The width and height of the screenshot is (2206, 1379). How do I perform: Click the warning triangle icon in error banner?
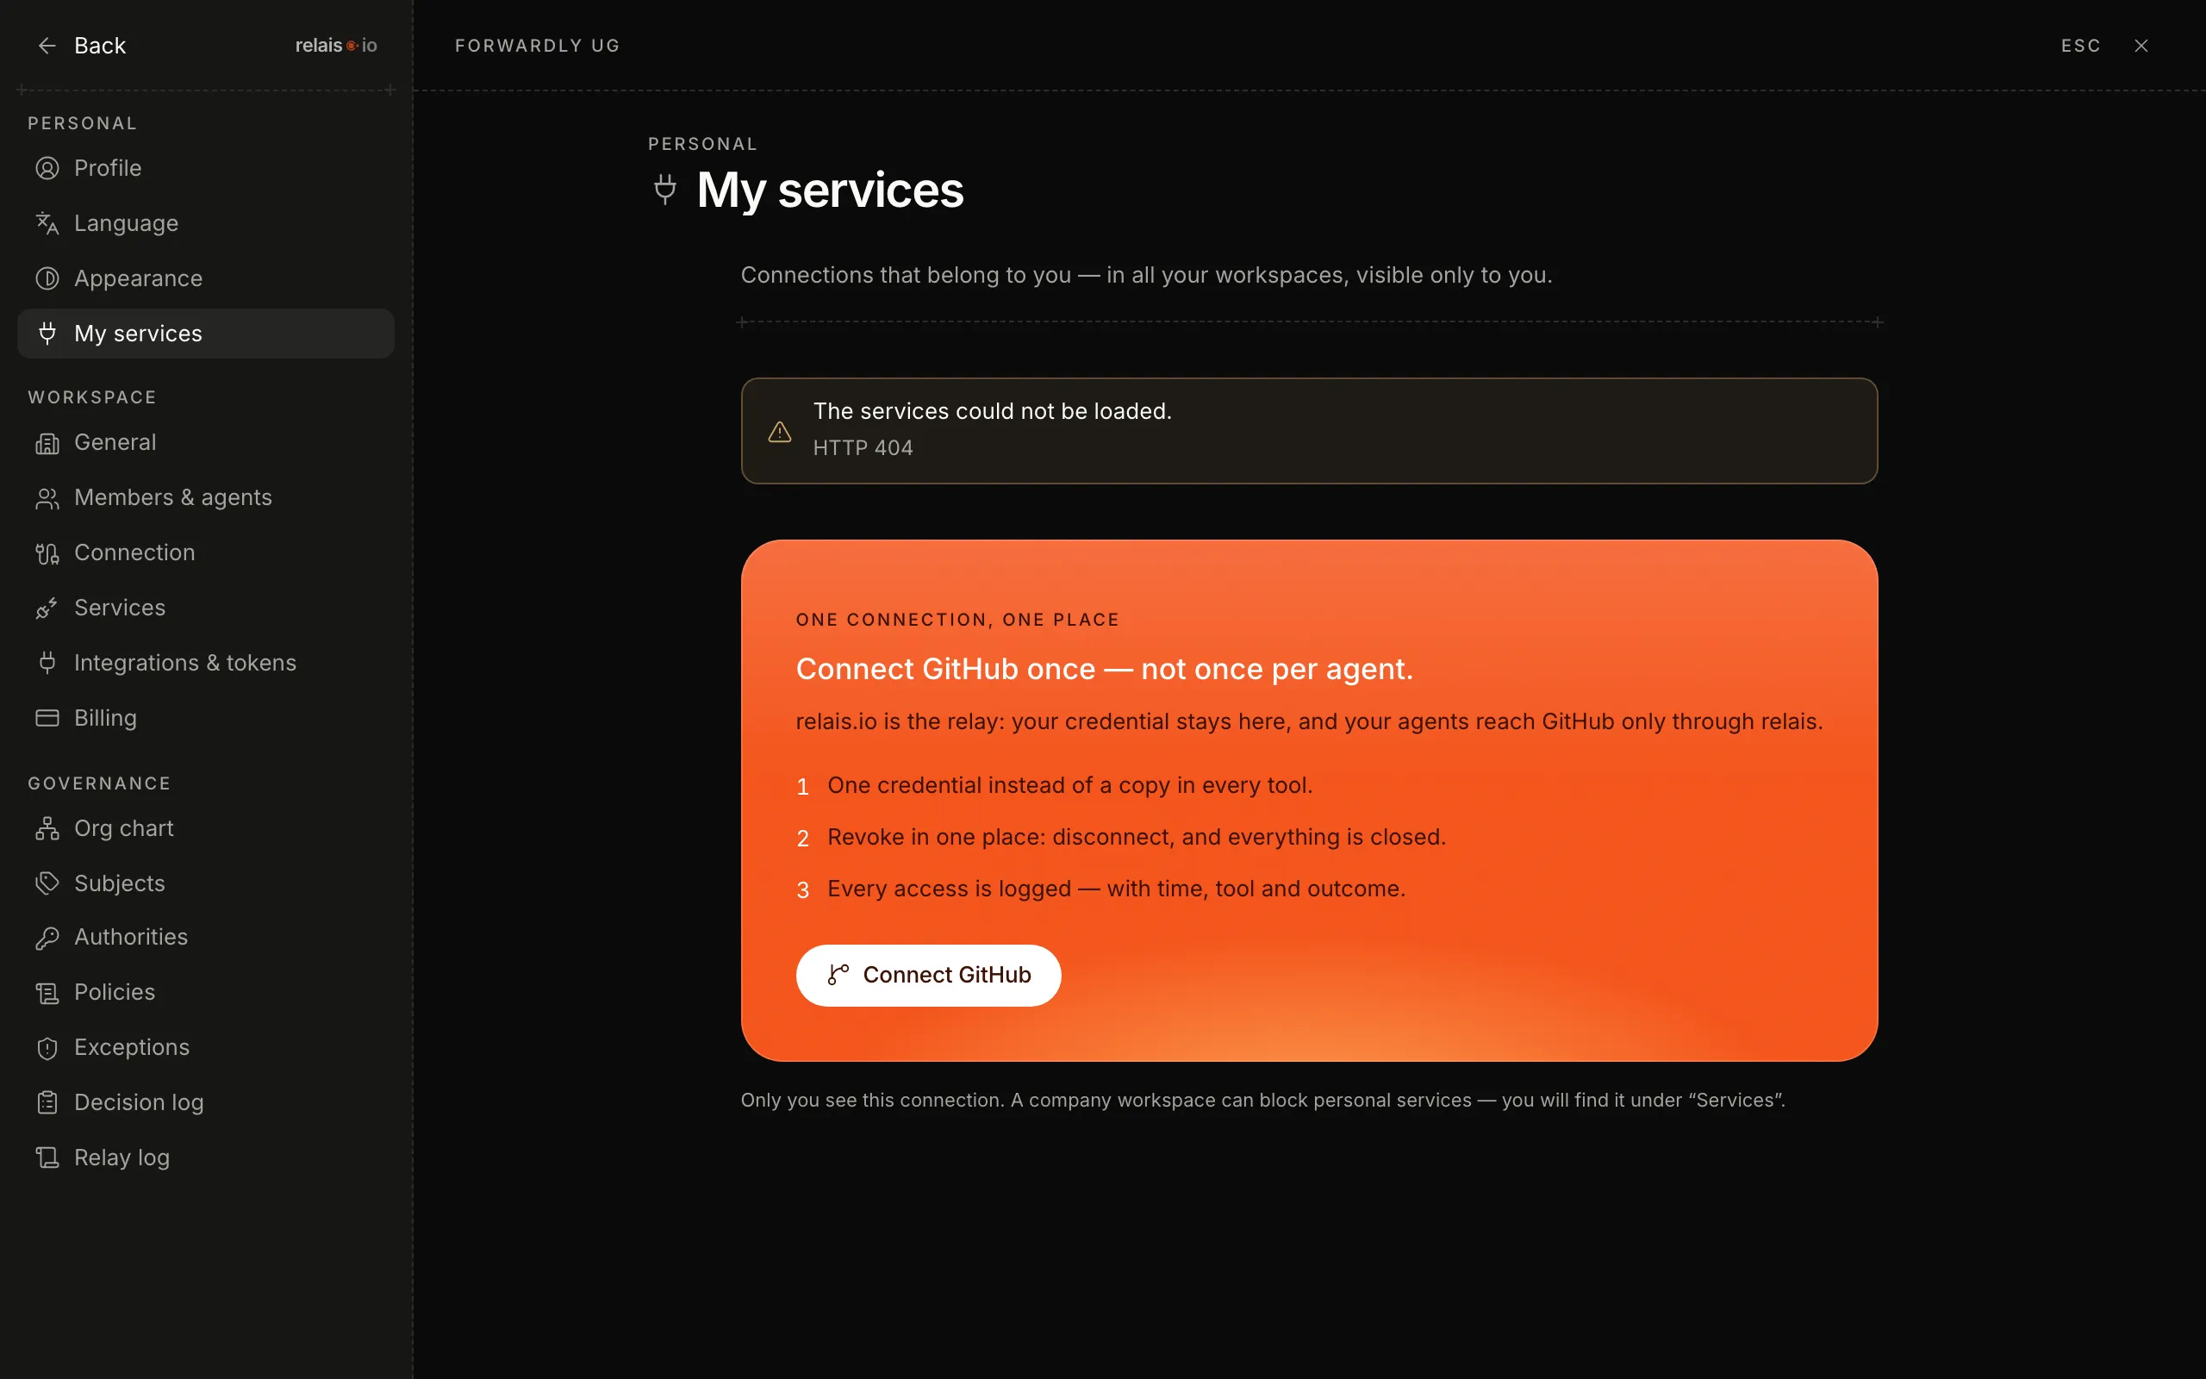click(x=779, y=432)
